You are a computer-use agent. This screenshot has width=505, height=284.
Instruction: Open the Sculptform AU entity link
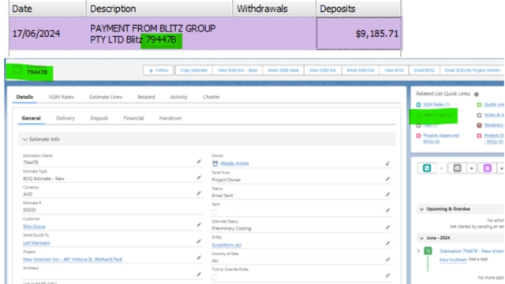click(226, 245)
